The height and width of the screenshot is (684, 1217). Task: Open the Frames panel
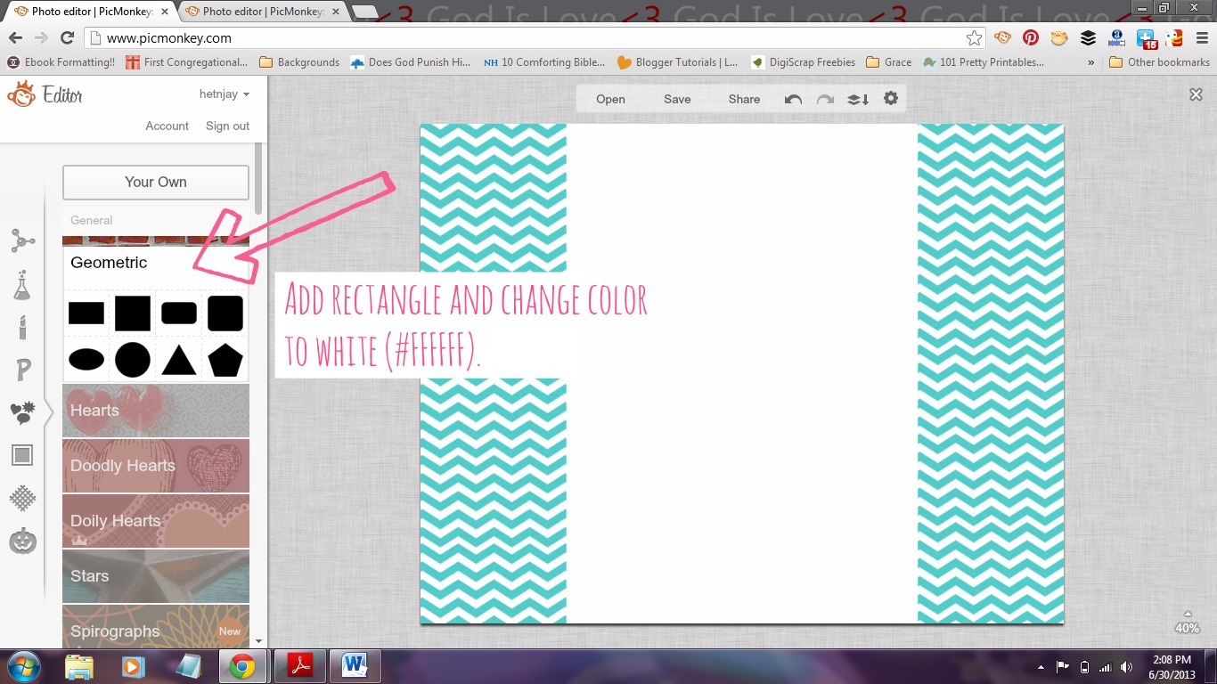coord(22,455)
